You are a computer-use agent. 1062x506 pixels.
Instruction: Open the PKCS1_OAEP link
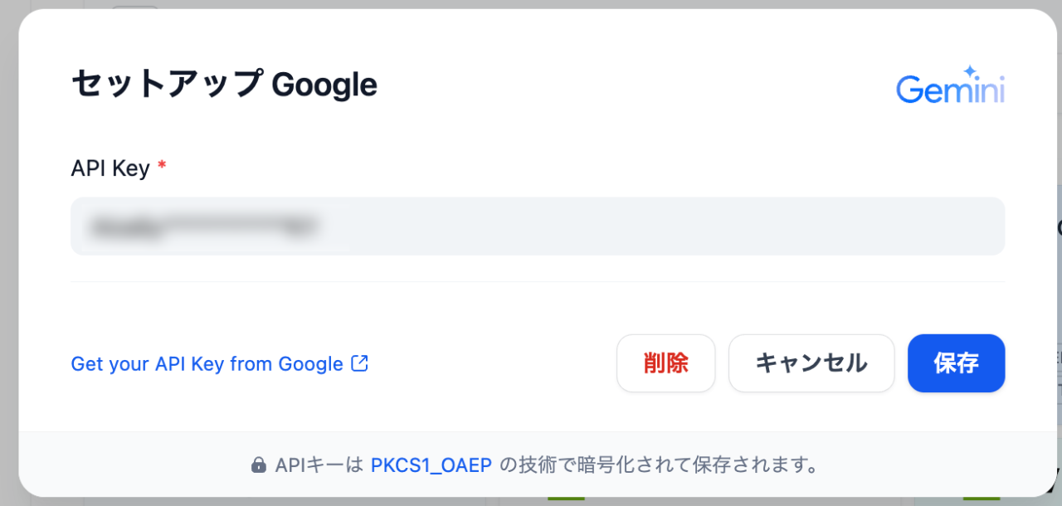pyautogui.click(x=431, y=465)
